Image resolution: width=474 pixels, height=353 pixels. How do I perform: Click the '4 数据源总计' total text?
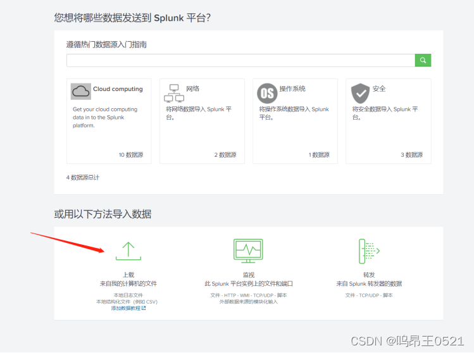[x=82, y=177]
